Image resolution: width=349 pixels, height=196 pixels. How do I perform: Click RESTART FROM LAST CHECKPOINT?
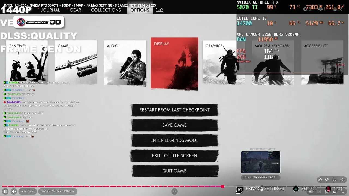tap(174, 110)
